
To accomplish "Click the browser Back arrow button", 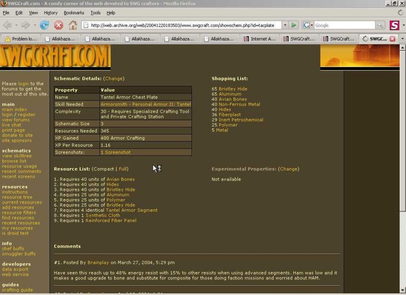I will click(8, 25).
